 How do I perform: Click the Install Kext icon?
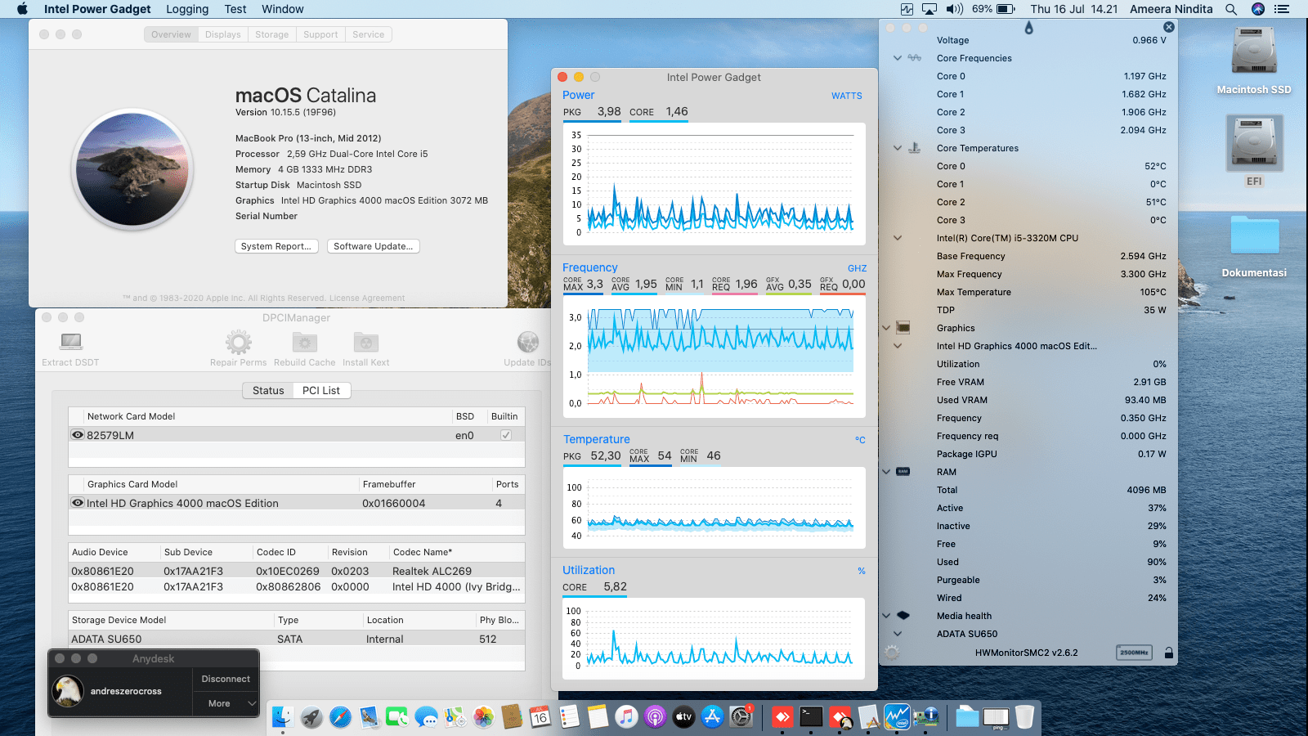point(365,342)
